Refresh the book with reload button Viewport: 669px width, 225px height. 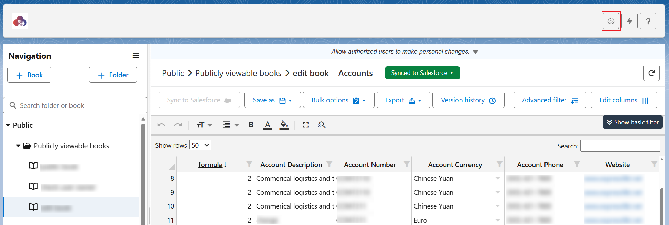651,73
